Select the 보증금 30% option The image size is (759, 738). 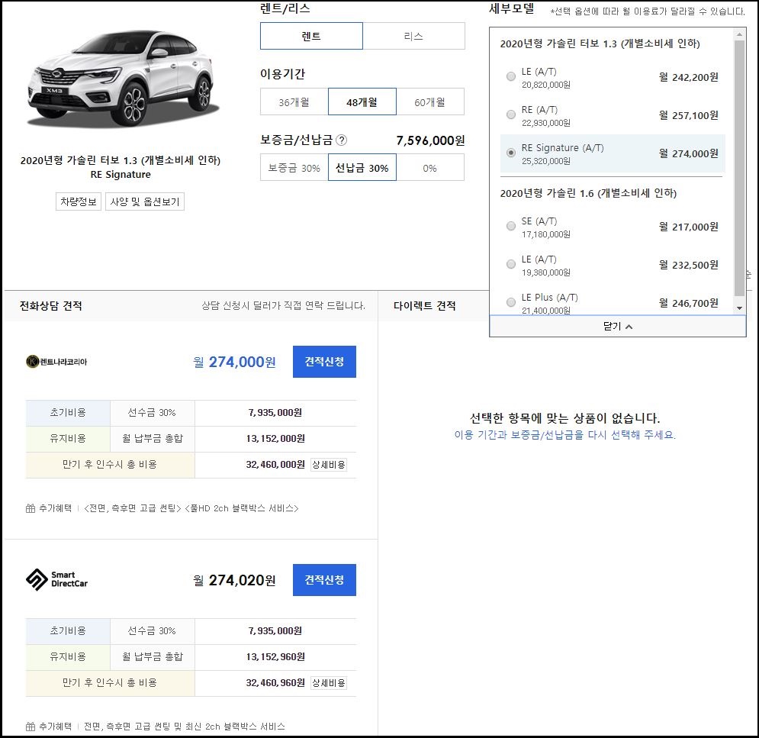click(294, 168)
